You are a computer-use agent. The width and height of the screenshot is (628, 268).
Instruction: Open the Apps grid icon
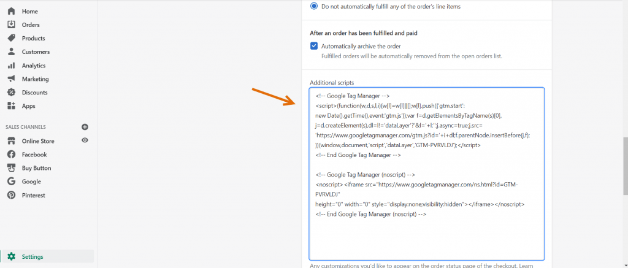click(x=11, y=106)
